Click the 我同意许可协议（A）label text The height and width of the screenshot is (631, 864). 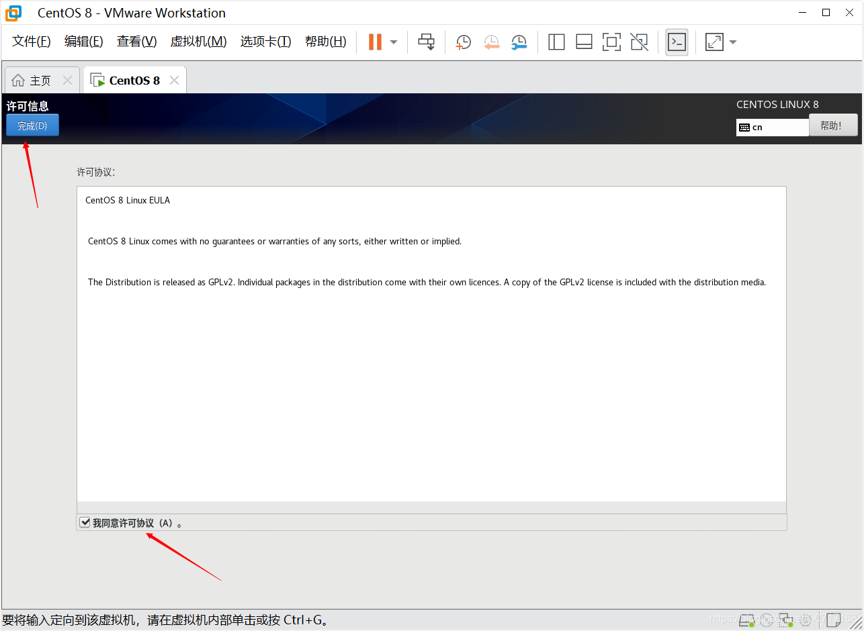coord(137,523)
